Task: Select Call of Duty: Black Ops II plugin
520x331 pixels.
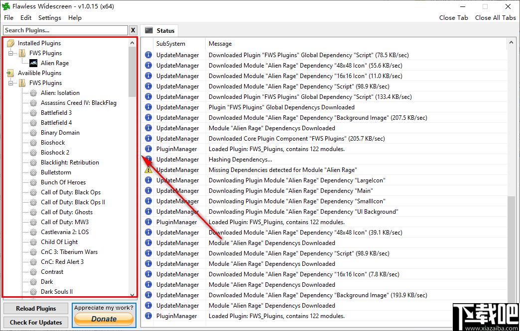Action: pyautogui.click(x=73, y=202)
